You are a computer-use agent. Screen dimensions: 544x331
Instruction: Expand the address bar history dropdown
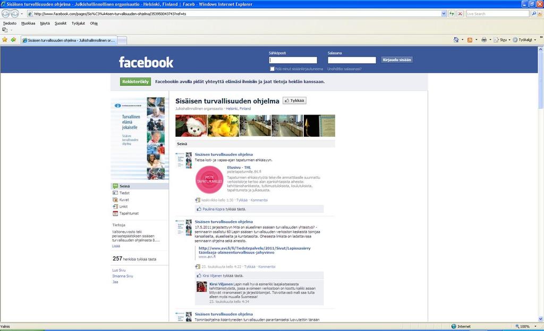[444, 13]
